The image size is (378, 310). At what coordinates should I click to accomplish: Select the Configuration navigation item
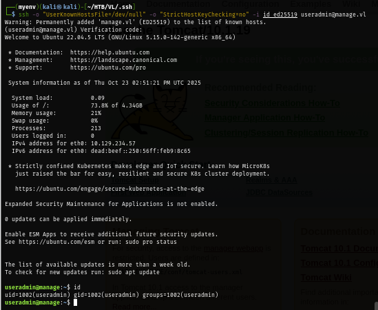(x=250, y=4)
